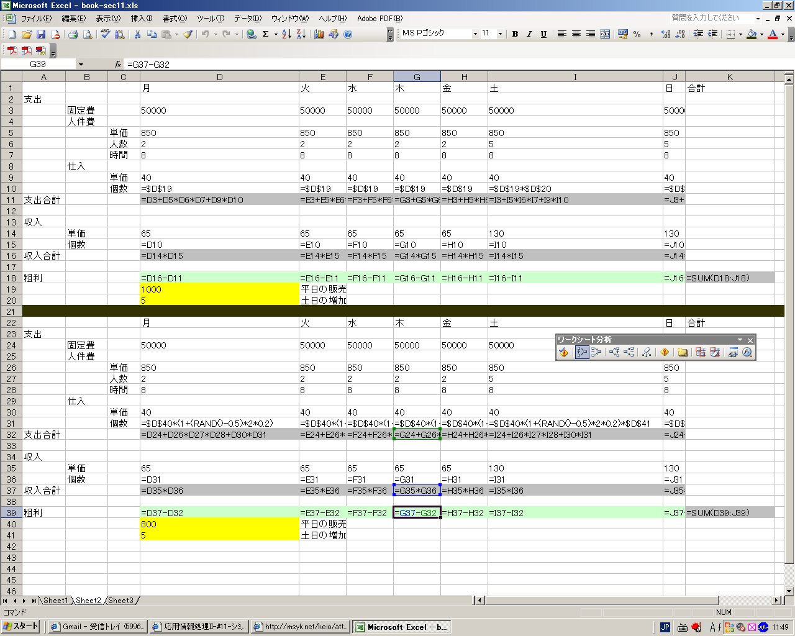Click Remove All Arrows eraser icon

point(647,352)
